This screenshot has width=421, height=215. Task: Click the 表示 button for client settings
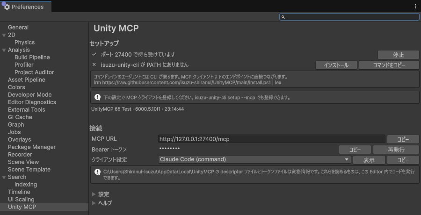369,160
